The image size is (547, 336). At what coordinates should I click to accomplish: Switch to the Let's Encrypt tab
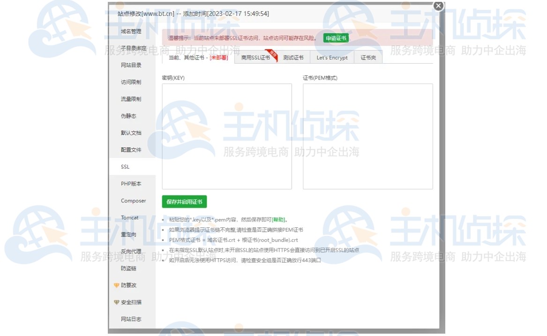(332, 57)
